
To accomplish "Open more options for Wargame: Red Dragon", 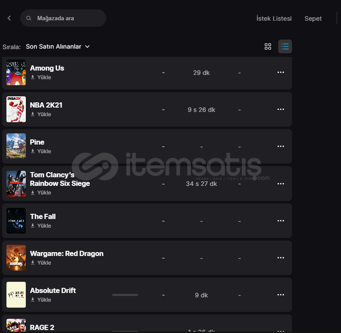I will point(280,258).
